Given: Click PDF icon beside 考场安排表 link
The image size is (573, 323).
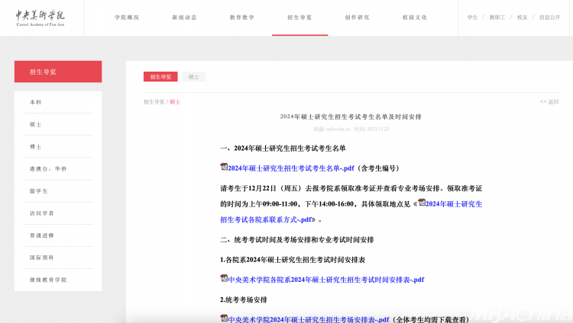Looking at the screenshot, I should pos(224,318).
